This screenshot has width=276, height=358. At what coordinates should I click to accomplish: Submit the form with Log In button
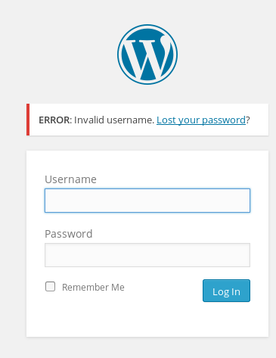(x=226, y=291)
